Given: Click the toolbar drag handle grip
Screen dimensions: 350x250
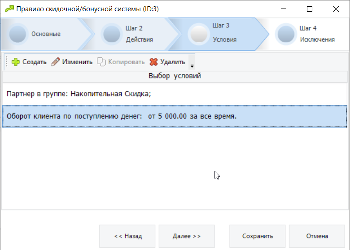Looking at the screenshot, I should 6,61.
